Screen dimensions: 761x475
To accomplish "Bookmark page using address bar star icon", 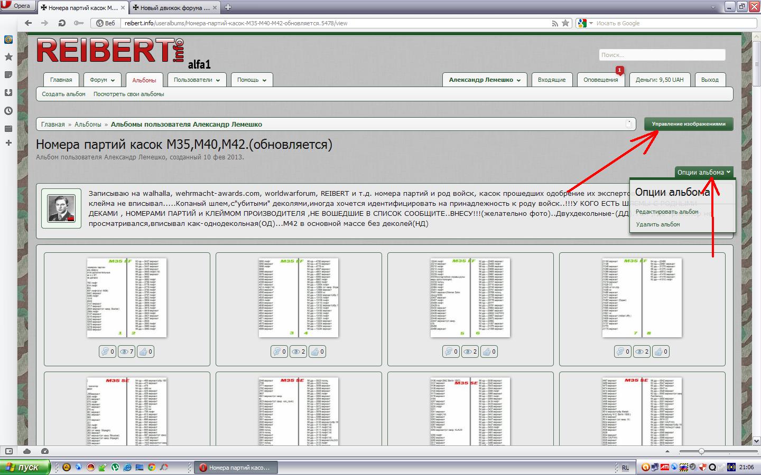I will [x=565, y=23].
